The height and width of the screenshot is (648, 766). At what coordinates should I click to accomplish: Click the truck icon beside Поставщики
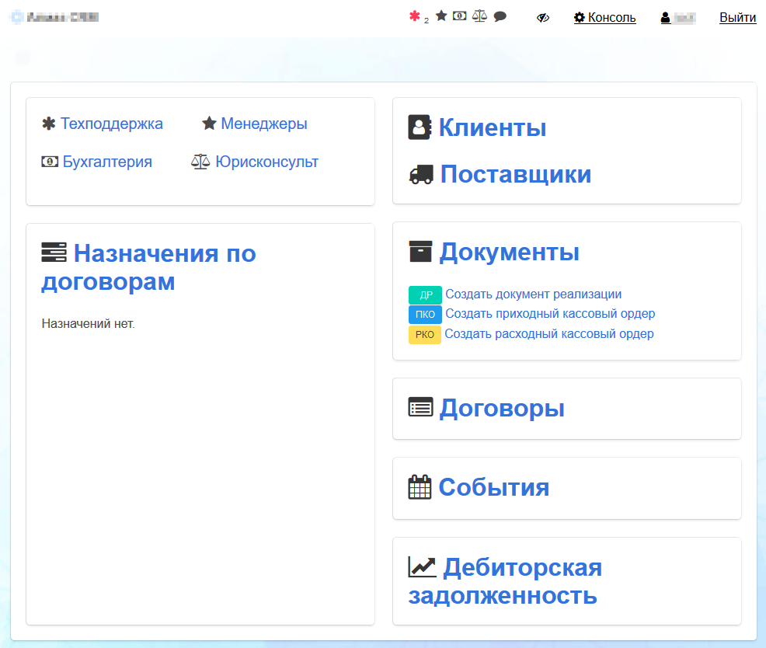click(420, 175)
